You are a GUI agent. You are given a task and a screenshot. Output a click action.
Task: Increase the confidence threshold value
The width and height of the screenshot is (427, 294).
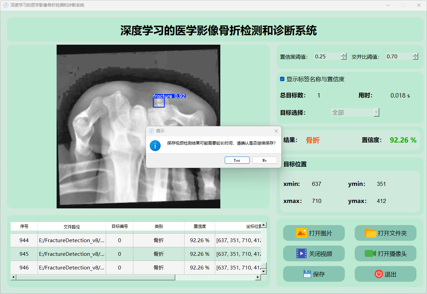[343, 55]
